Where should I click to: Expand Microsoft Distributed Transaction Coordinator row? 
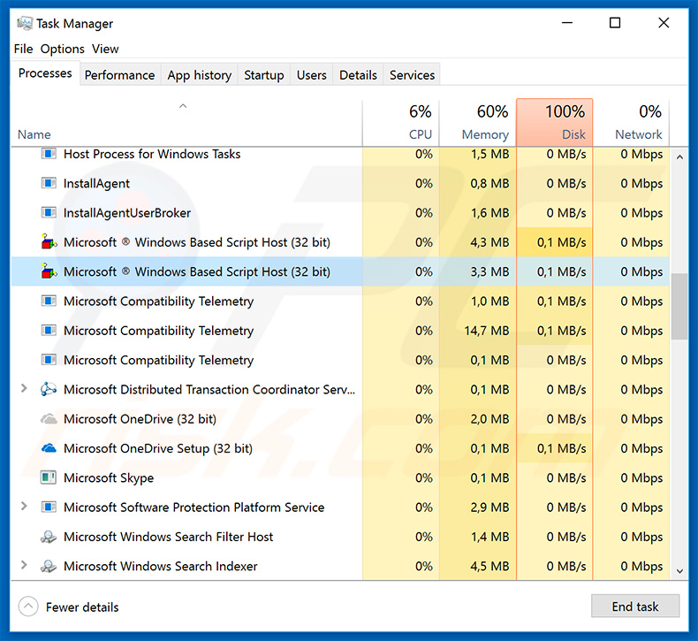[24, 389]
